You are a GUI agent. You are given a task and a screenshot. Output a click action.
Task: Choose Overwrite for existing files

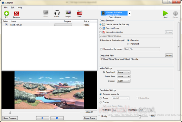click(128, 40)
